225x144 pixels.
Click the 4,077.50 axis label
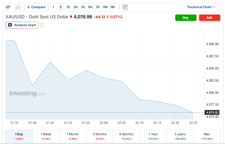[x=212, y=105]
